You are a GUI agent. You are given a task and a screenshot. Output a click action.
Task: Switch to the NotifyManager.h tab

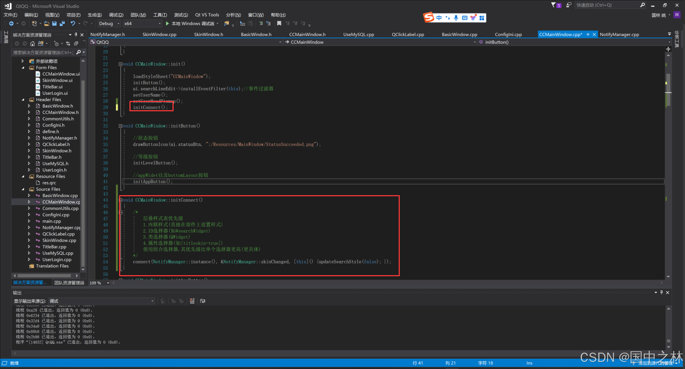pos(107,34)
